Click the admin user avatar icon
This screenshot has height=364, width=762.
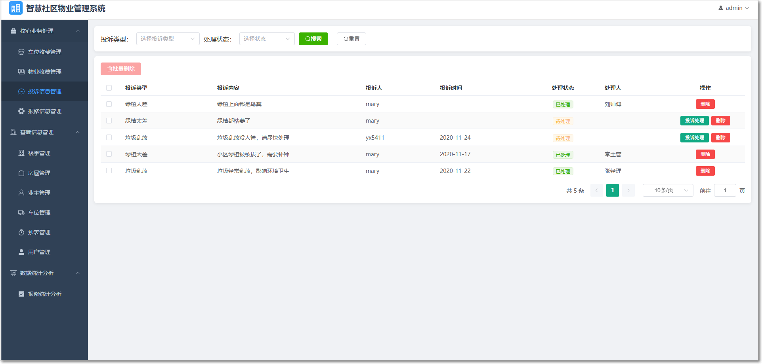721,8
